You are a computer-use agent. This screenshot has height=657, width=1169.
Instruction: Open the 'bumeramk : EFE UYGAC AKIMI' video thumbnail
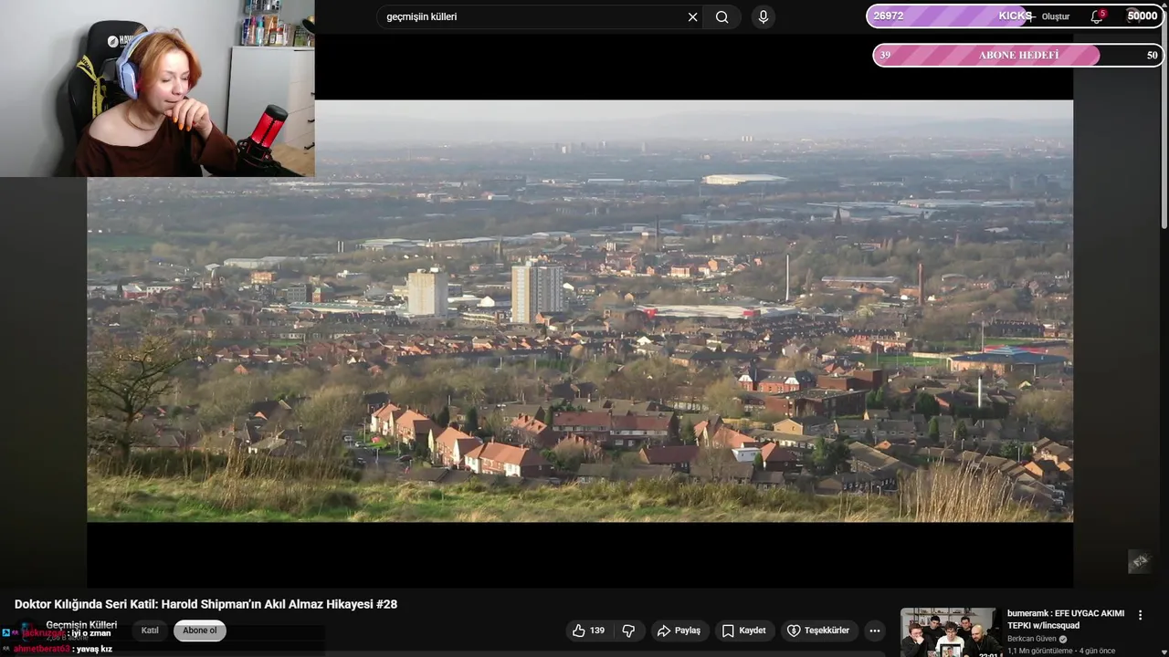(x=950, y=632)
